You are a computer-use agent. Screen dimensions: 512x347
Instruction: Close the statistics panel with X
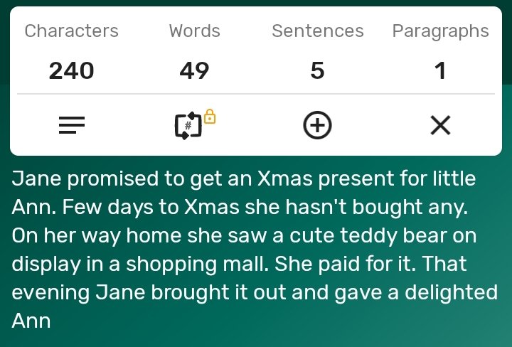point(440,127)
